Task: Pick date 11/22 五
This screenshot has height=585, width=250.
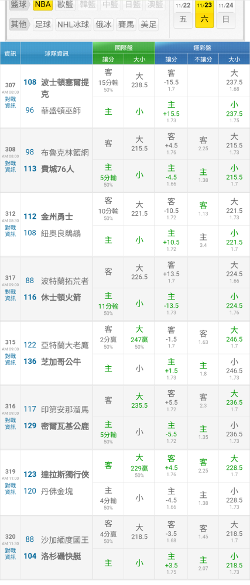Action: (x=183, y=14)
